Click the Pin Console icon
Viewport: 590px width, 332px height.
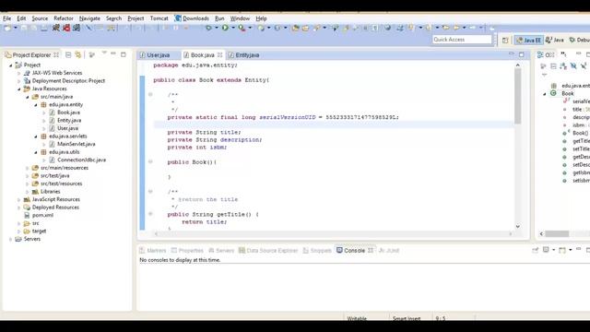tap(535, 250)
